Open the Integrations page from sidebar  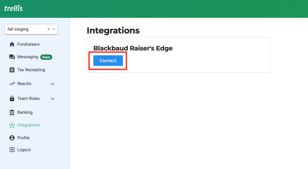click(x=28, y=125)
